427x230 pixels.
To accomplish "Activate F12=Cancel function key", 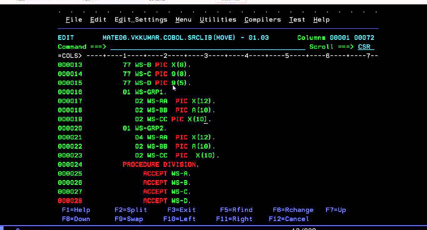I will pos(289,219).
